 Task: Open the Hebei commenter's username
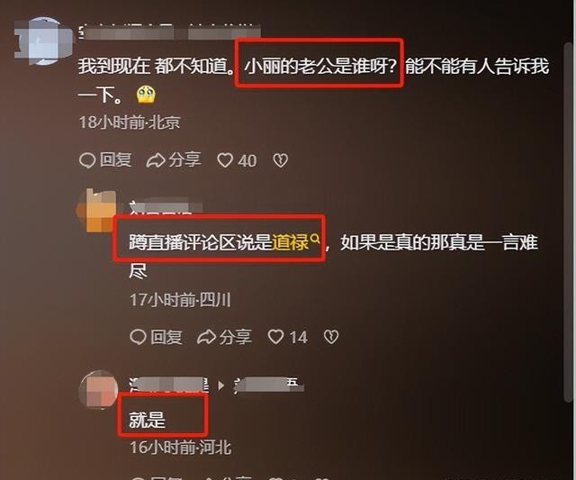coord(169,385)
